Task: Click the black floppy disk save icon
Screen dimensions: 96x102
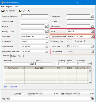Action: coord(20,11)
